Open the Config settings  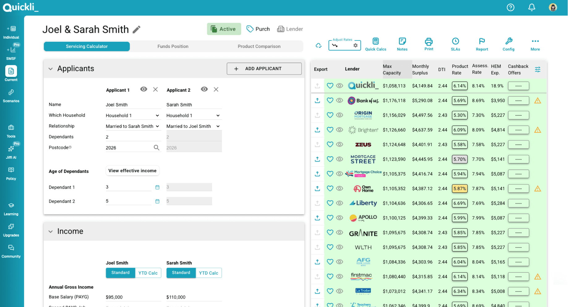coord(508,44)
